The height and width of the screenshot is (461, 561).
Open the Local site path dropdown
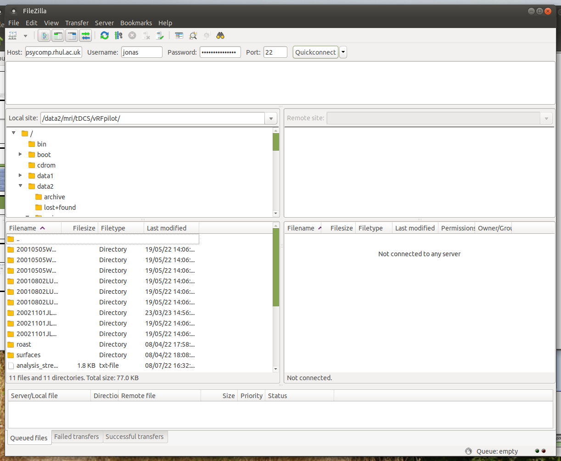(x=271, y=118)
